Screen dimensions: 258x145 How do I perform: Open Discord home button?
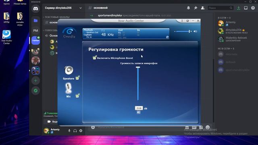click(35, 8)
